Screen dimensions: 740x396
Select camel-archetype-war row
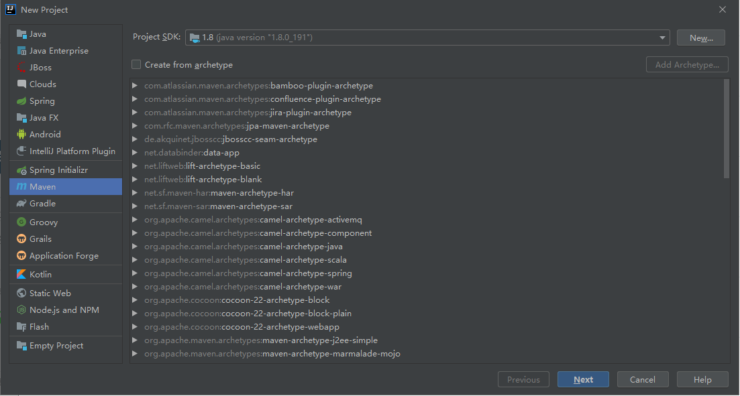point(427,287)
